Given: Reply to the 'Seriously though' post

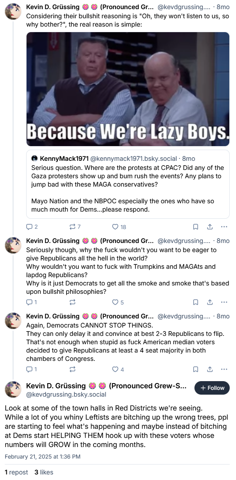Looking at the screenshot, I should (x=32, y=302).
